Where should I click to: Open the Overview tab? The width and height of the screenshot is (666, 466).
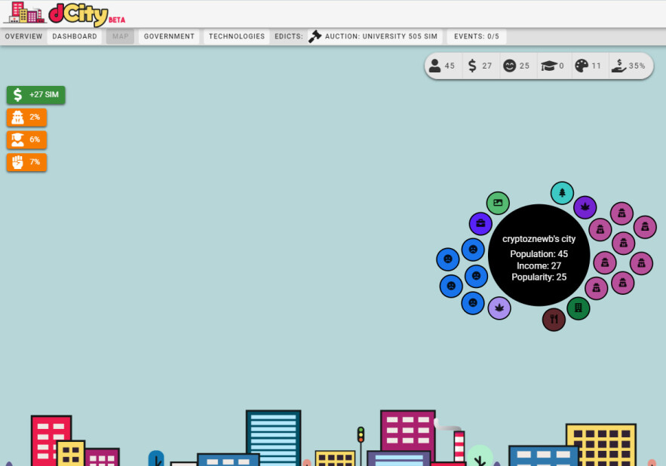click(x=24, y=36)
